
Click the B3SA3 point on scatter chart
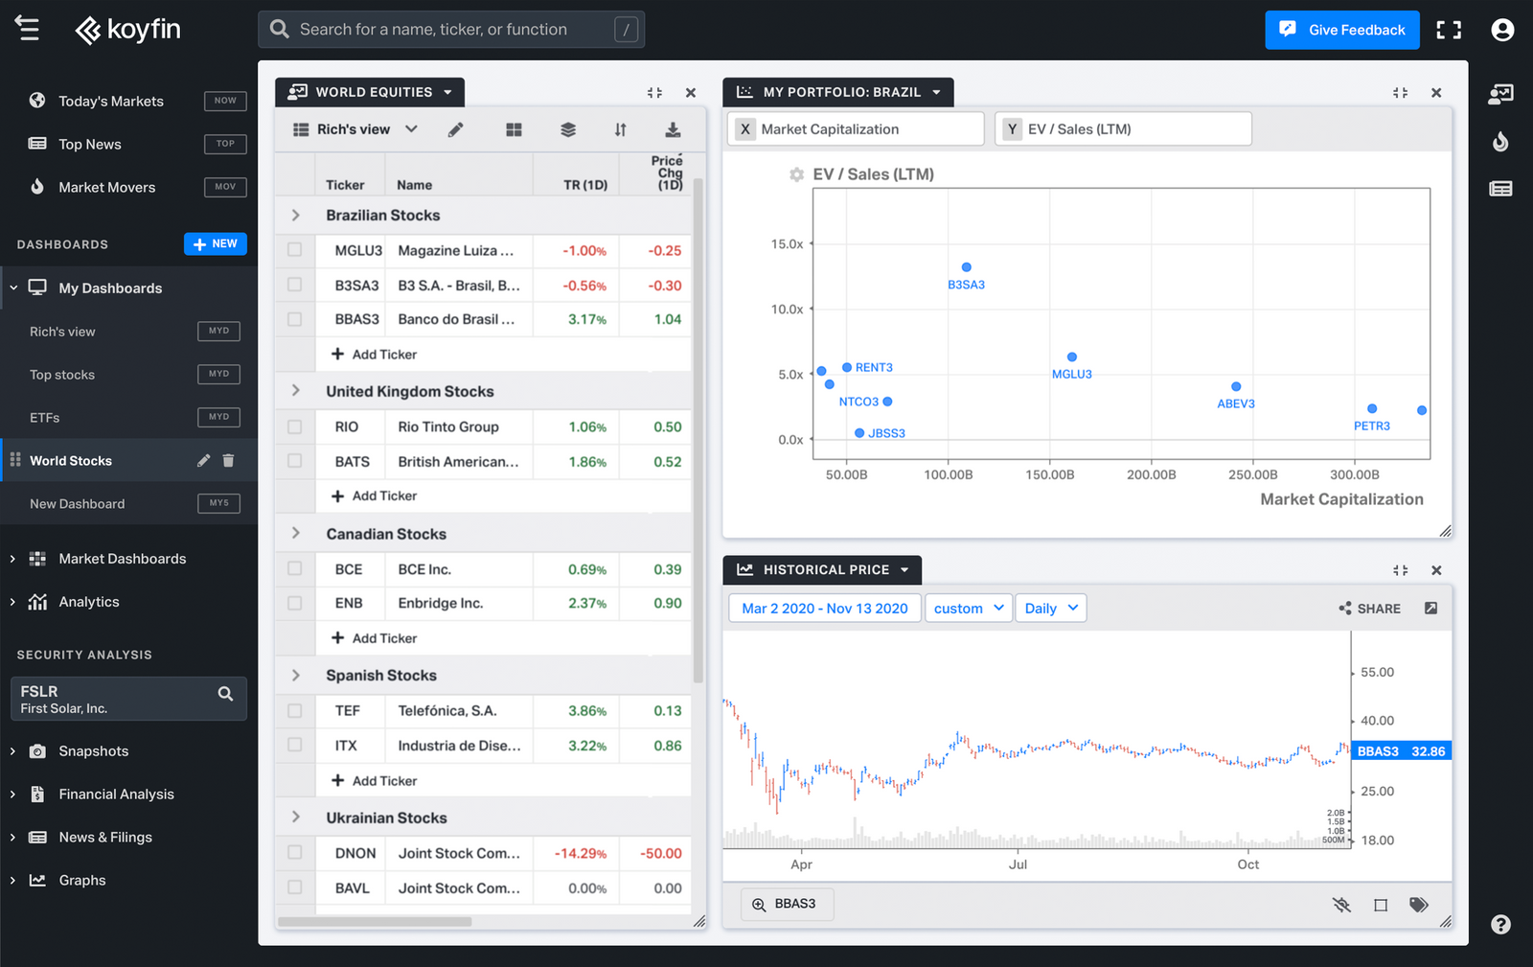pyautogui.click(x=966, y=267)
